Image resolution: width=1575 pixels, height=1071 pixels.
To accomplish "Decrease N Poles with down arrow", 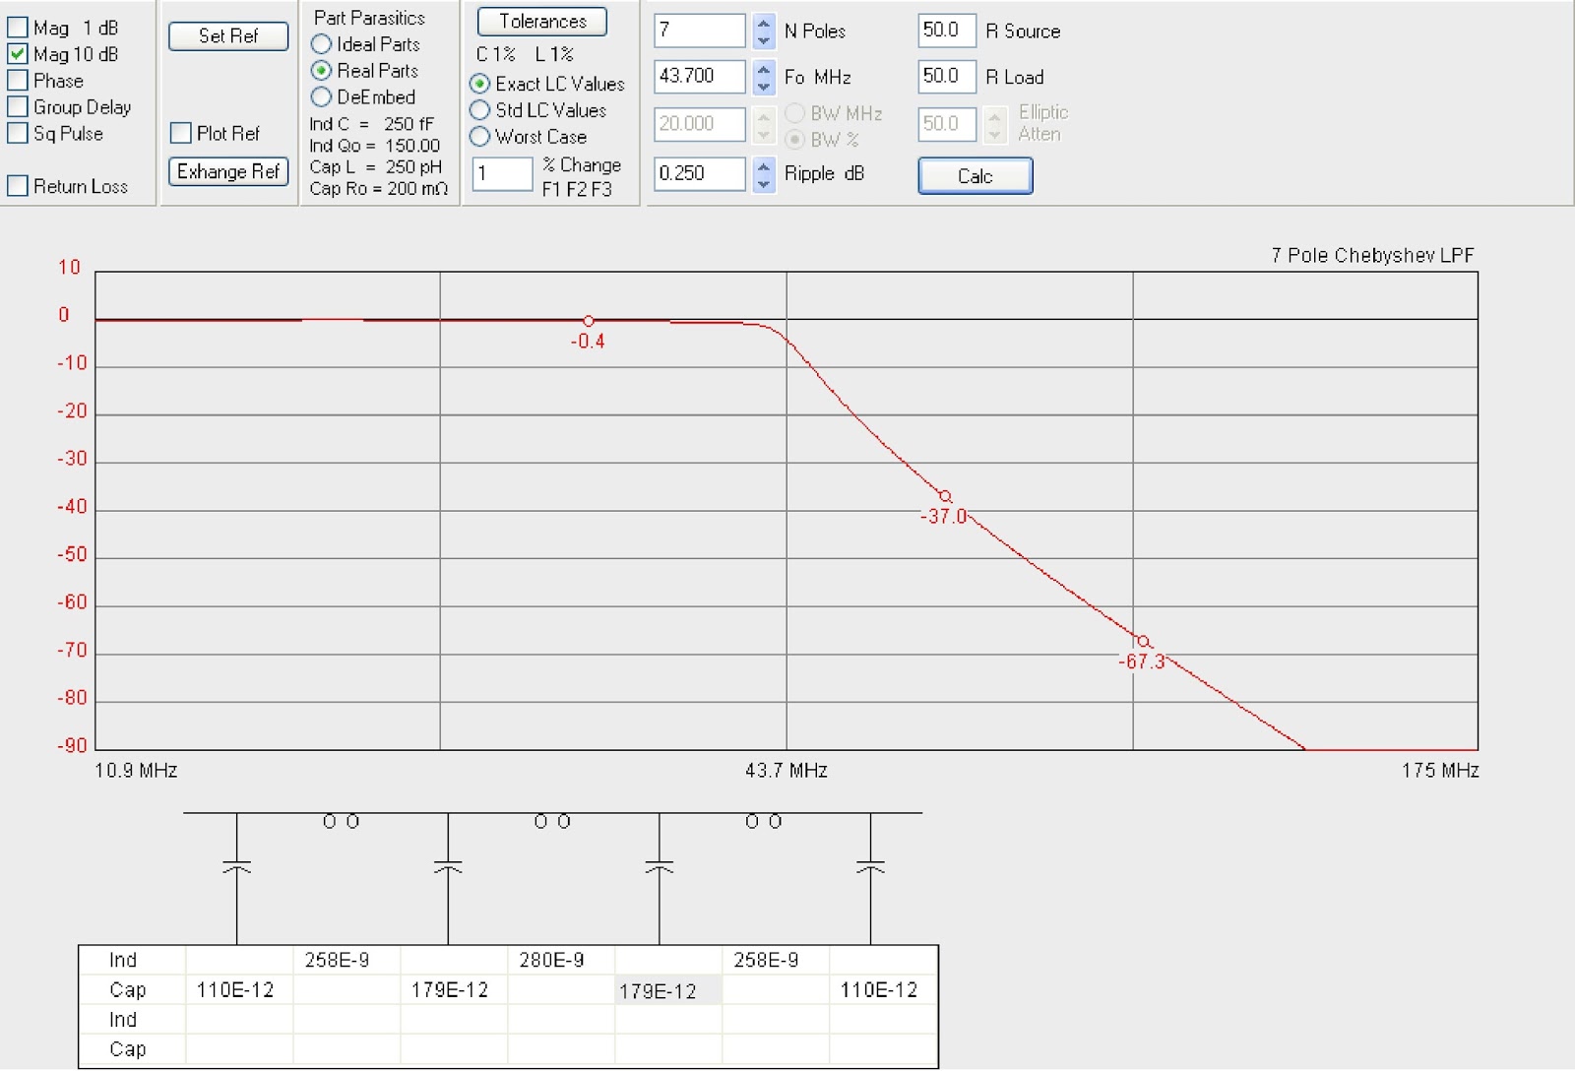I will click(x=764, y=39).
